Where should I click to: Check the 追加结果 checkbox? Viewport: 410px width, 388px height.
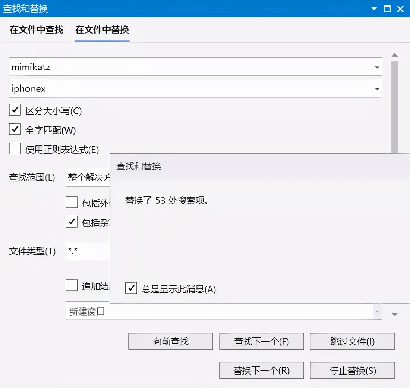coord(71,285)
